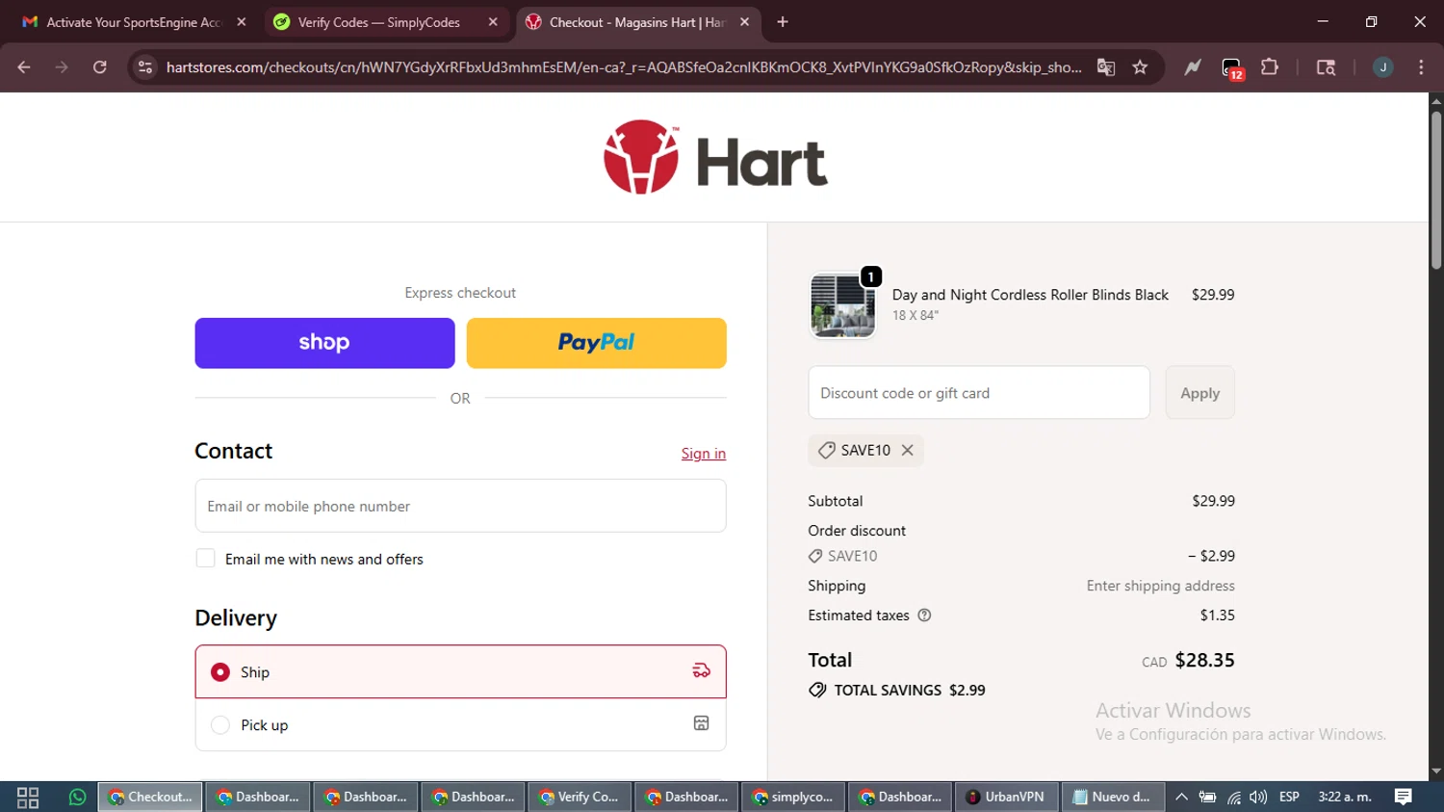Translate this page via the translate icon
The image size is (1444, 812).
point(1106,67)
